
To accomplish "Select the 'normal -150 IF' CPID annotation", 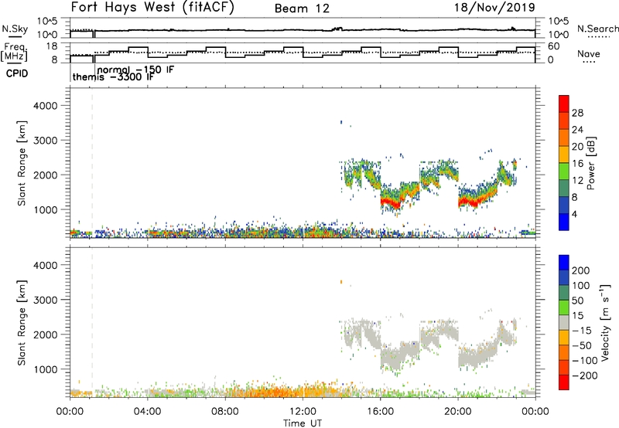I will pos(135,70).
